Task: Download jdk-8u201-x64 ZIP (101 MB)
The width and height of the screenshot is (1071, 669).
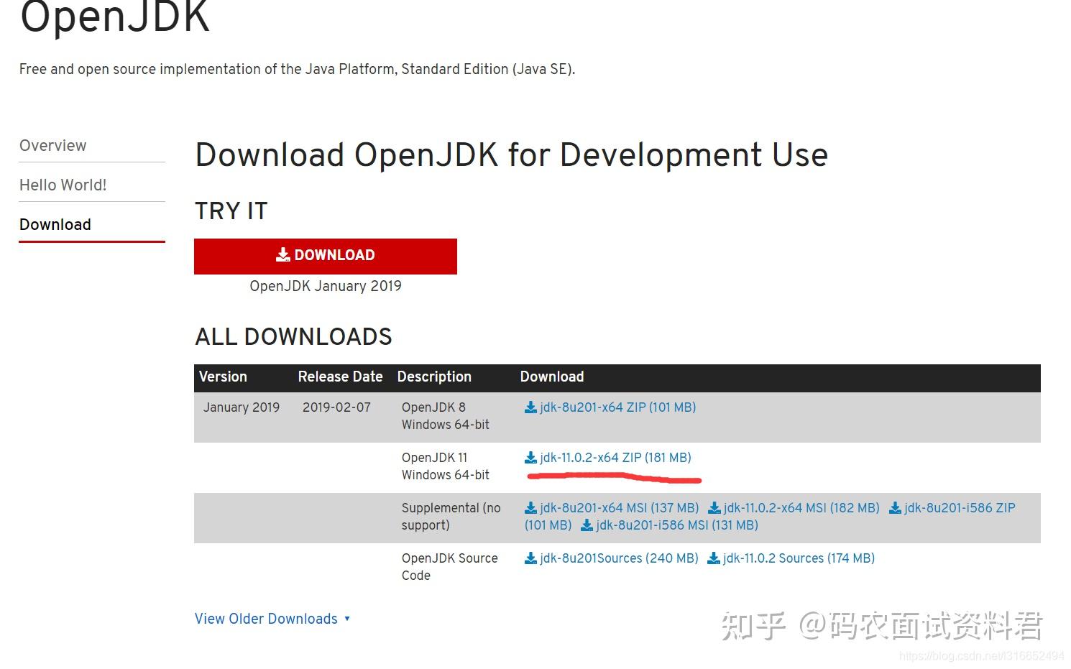Action: coord(618,407)
